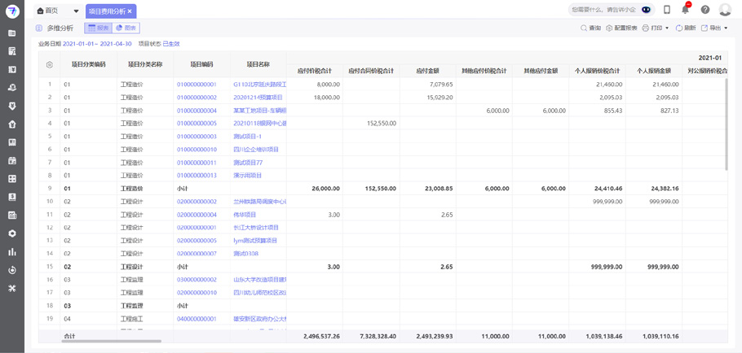This screenshot has height=353, width=742.
Task: Open the notification bell in top bar
Action: click(x=685, y=10)
